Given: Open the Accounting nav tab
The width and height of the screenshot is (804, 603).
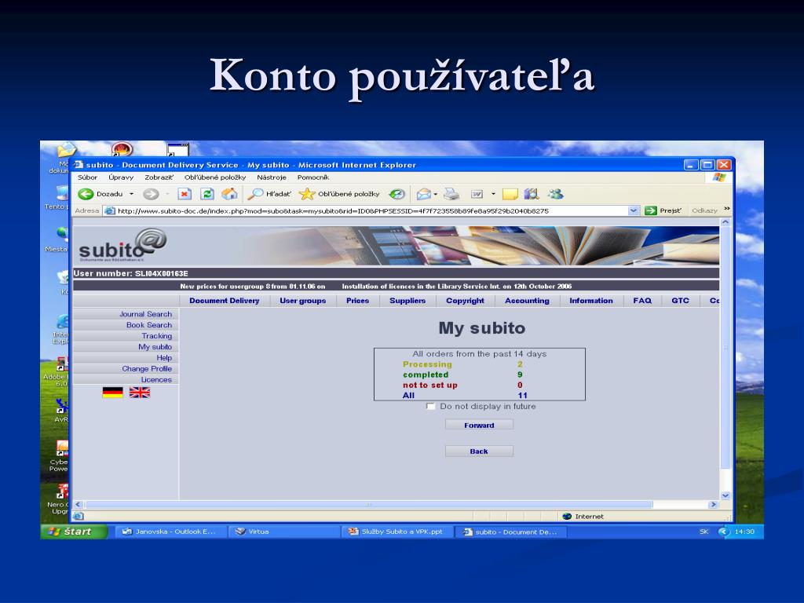Looking at the screenshot, I should [x=527, y=301].
